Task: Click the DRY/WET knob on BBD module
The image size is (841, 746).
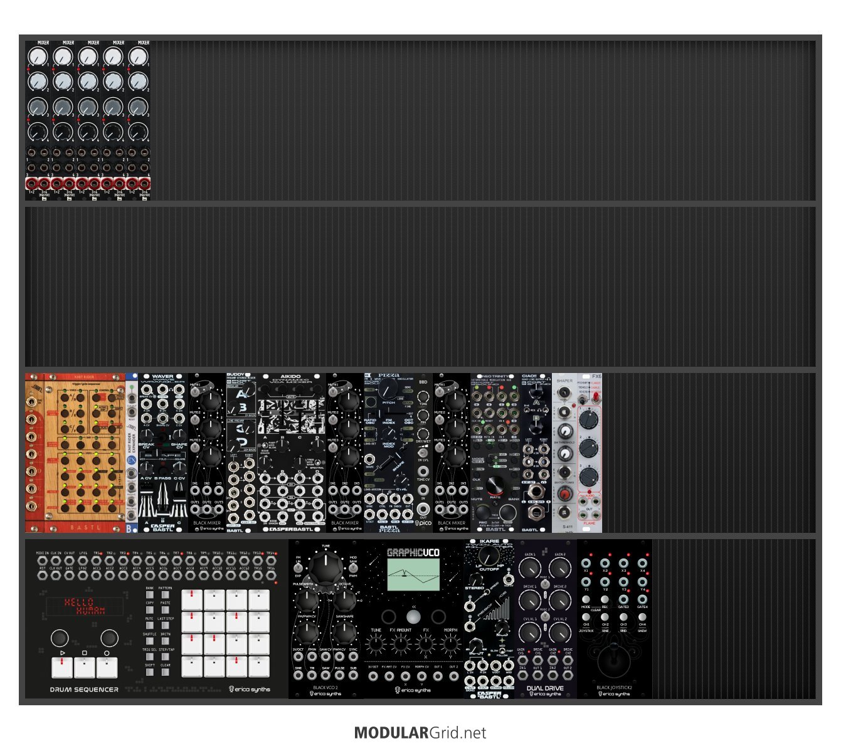Action: click(423, 433)
